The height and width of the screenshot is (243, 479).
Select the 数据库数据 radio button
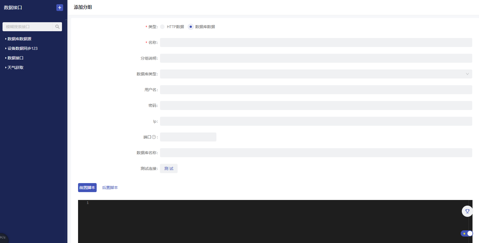[x=191, y=27]
